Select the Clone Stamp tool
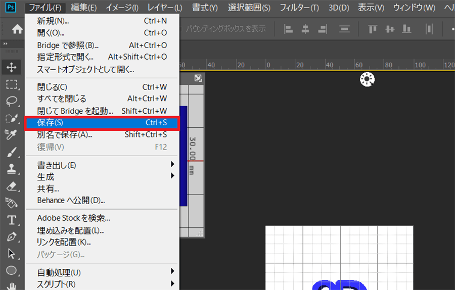The height and width of the screenshot is (290, 455). point(11,169)
